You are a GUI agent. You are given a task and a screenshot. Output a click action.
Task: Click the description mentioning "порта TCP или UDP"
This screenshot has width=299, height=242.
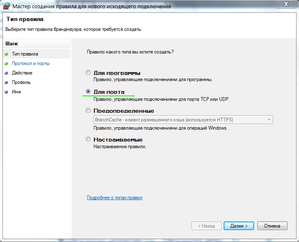(x=161, y=99)
